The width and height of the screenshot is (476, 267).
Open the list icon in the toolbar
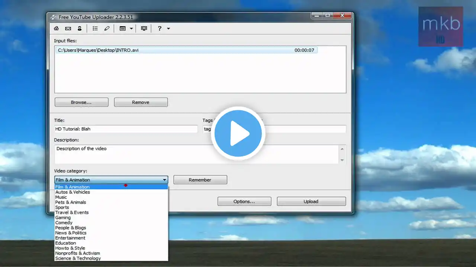95,29
